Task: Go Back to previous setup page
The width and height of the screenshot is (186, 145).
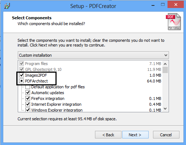Action: pyautogui.click(x=108, y=135)
